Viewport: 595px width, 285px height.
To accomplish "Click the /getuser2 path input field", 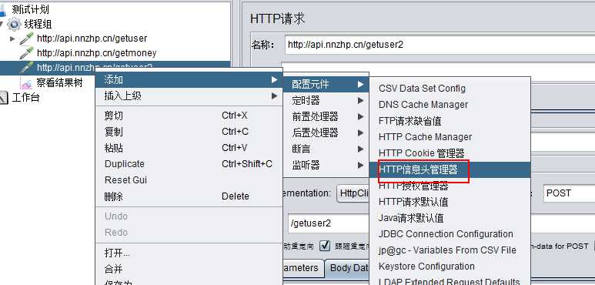I will 329,223.
